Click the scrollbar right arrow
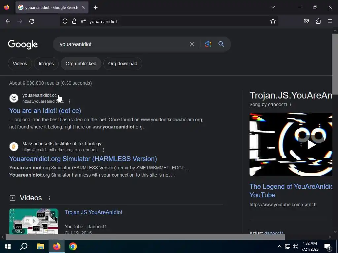This screenshot has width=338, height=253. (330, 237)
